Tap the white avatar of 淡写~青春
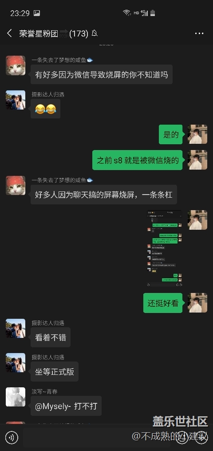This screenshot has width=213, height=451. coord(16,397)
